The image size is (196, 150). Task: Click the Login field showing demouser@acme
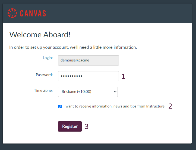88,60
